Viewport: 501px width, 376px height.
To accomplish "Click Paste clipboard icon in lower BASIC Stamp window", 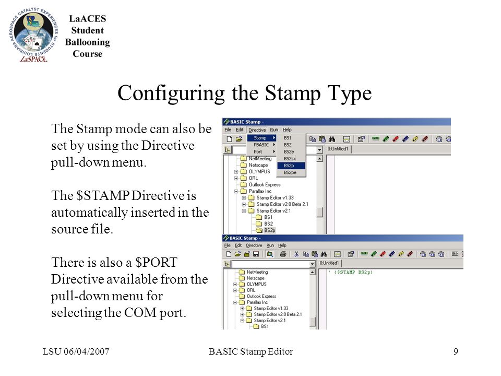I will (315, 254).
